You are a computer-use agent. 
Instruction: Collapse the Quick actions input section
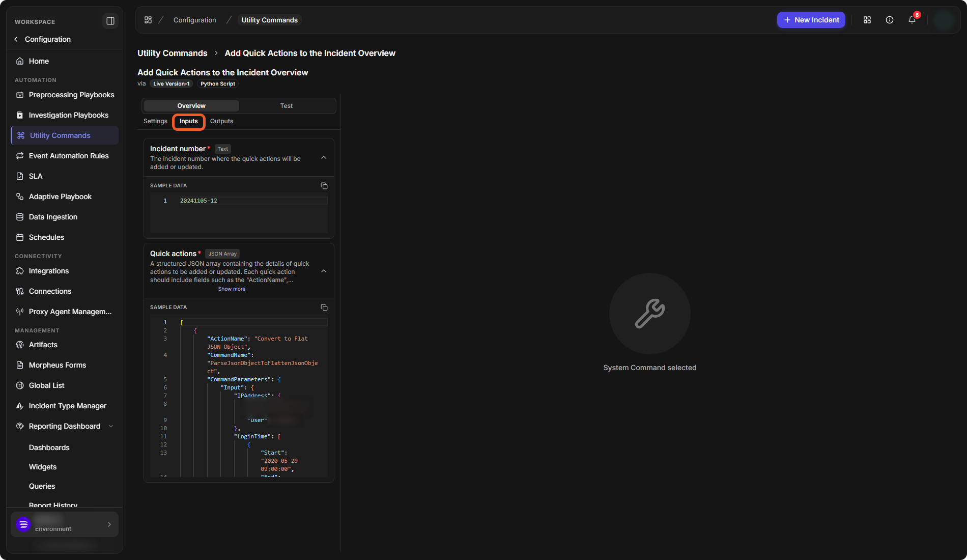tap(324, 271)
